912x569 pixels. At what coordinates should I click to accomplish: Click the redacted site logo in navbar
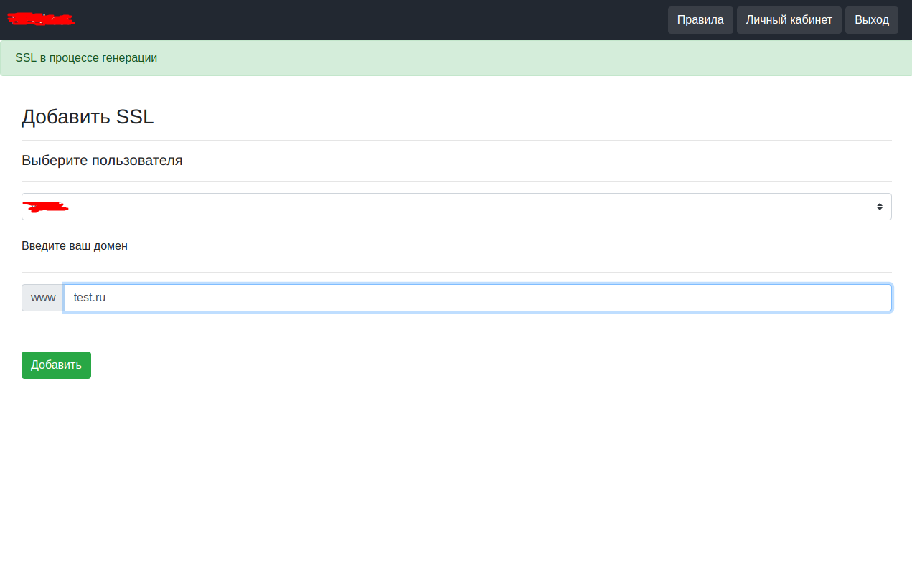click(41, 19)
